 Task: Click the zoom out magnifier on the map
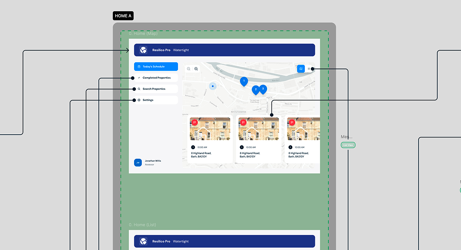pos(189,69)
